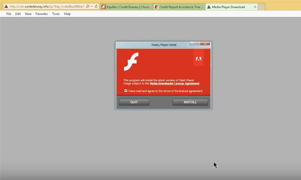Click 'I have read and agree' label text

point(165,91)
